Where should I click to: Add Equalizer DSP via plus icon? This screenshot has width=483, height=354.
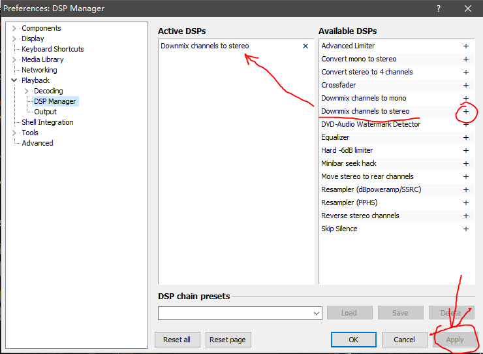pos(466,138)
